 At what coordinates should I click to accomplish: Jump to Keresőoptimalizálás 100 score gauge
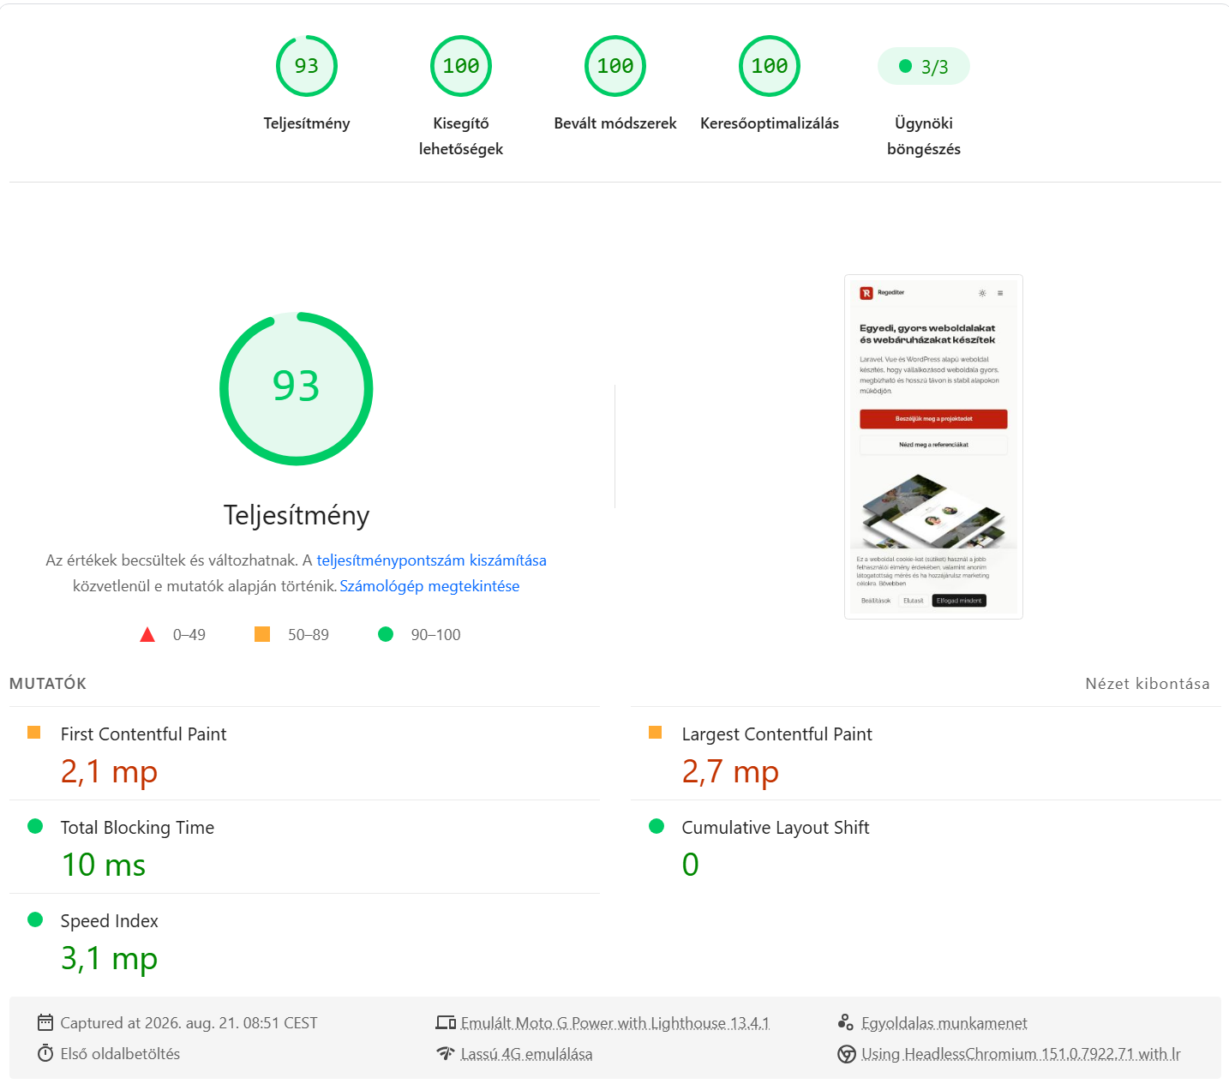[770, 66]
